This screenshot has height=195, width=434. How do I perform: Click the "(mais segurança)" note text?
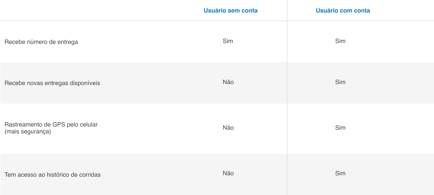click(x=28, y=132)
